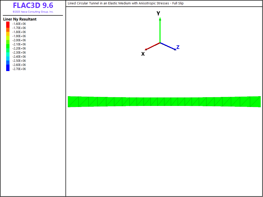Viewport: 263px width, 197px height.
Task: Click the center of the green liner strip
Action: 164,102
